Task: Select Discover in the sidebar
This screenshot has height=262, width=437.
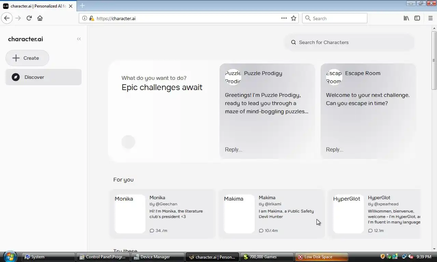Action: tap(43, 77)
